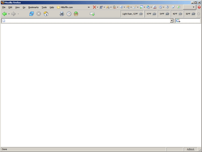Open the empty combo box in toolbar

[x=189, y=7]
